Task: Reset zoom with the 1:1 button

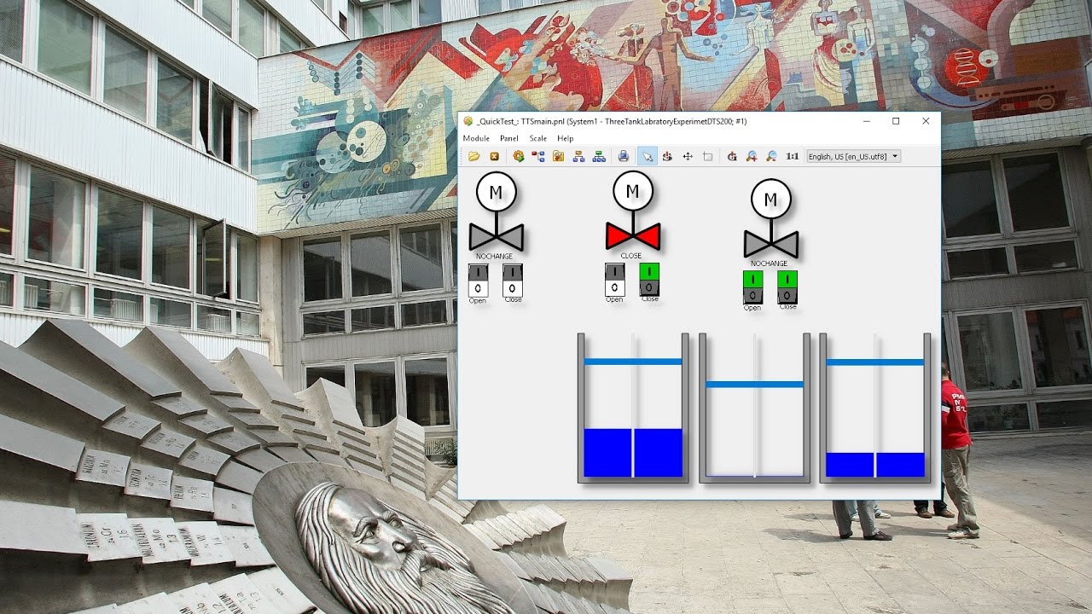Action: point(793,156)
